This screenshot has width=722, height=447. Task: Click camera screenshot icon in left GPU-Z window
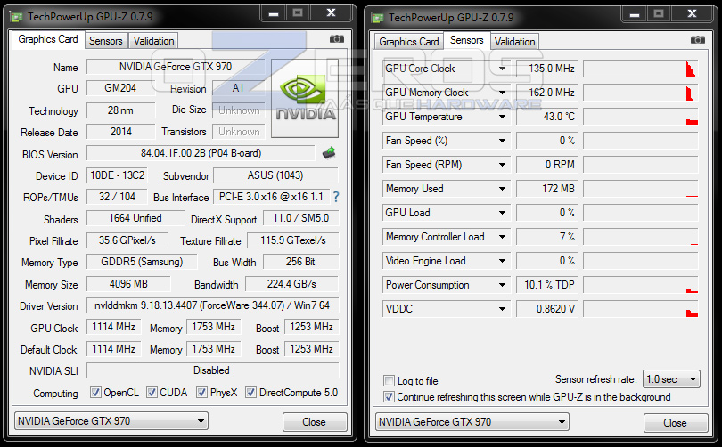click(337, 39)
